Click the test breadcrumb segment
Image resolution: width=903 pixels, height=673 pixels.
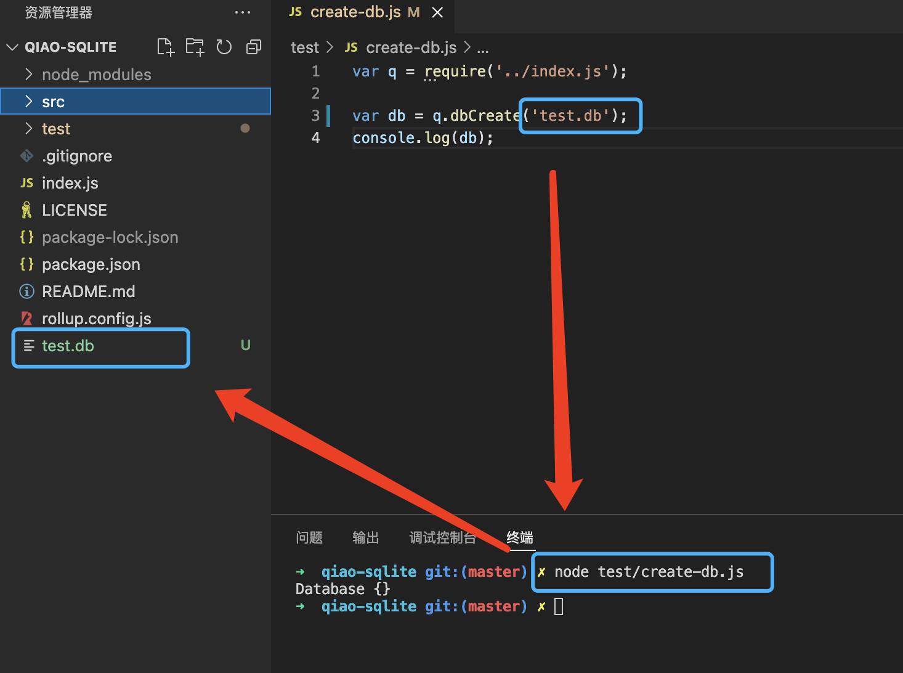tap(305, 47)
